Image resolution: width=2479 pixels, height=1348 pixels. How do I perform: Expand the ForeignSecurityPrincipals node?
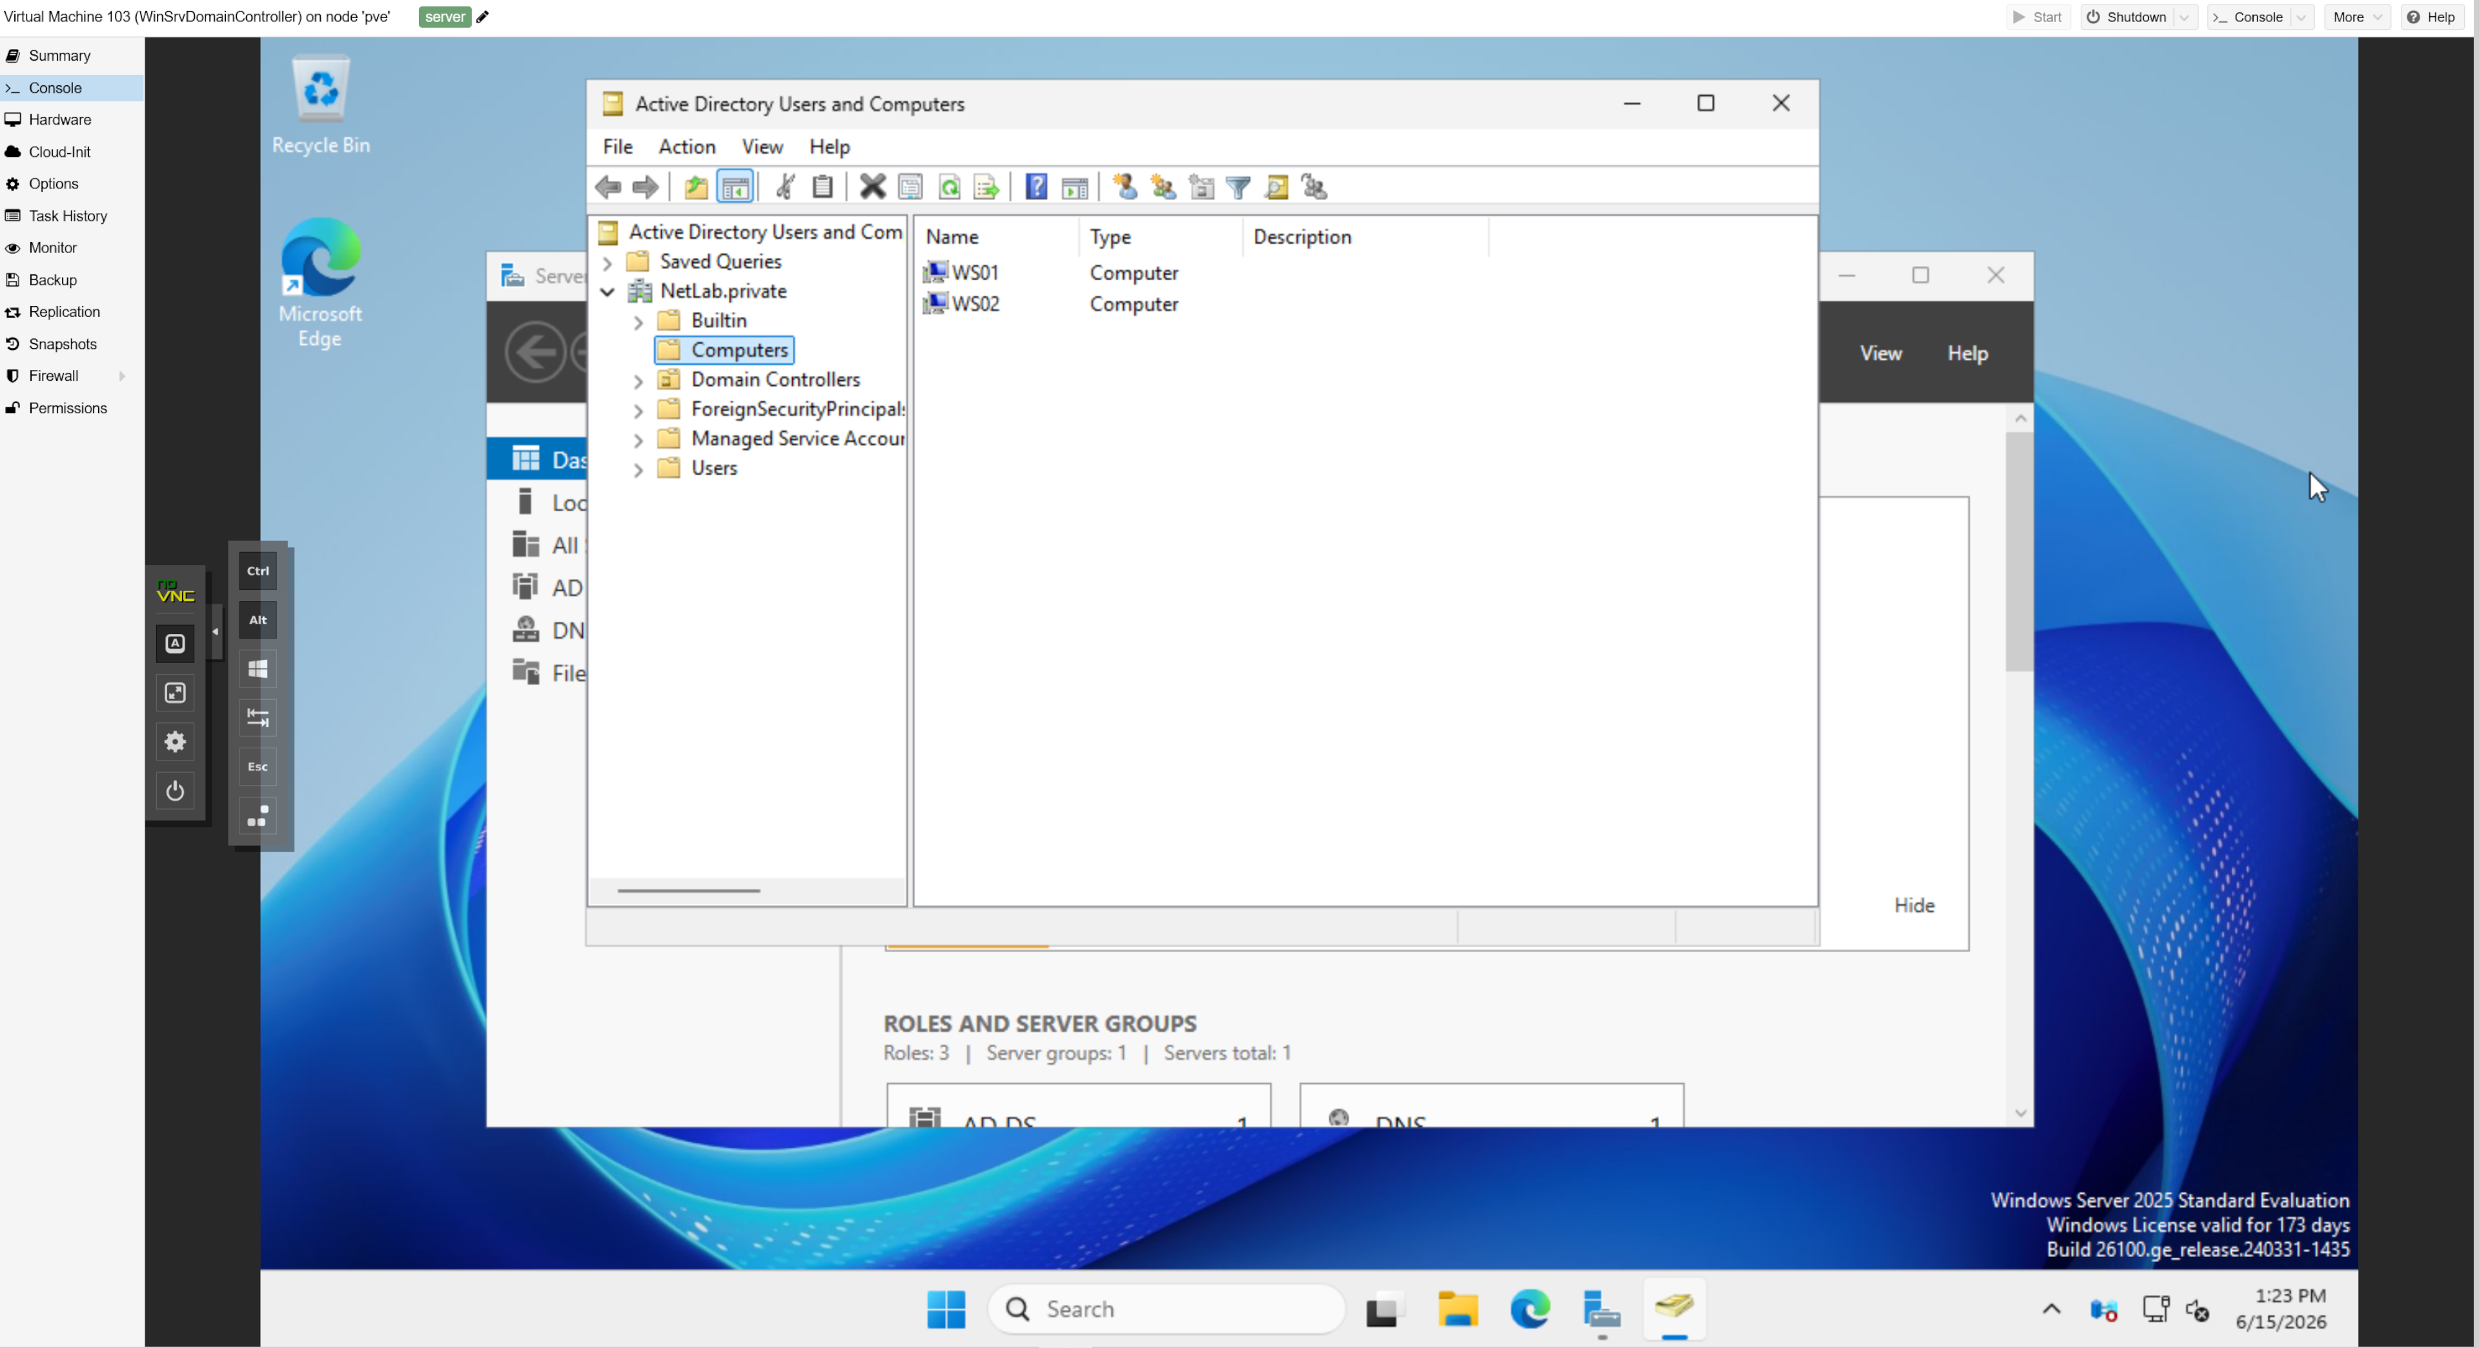pos(638,411)
